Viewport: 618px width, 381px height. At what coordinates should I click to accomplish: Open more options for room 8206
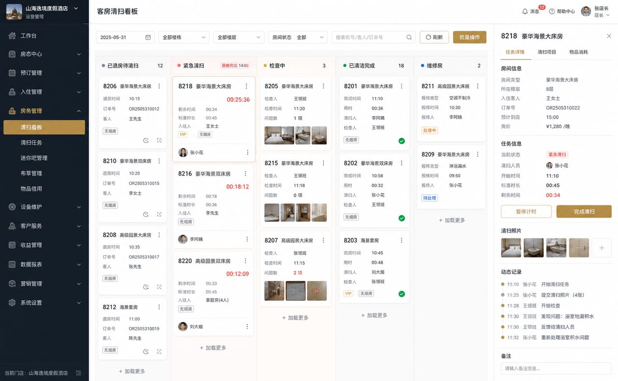160,86
